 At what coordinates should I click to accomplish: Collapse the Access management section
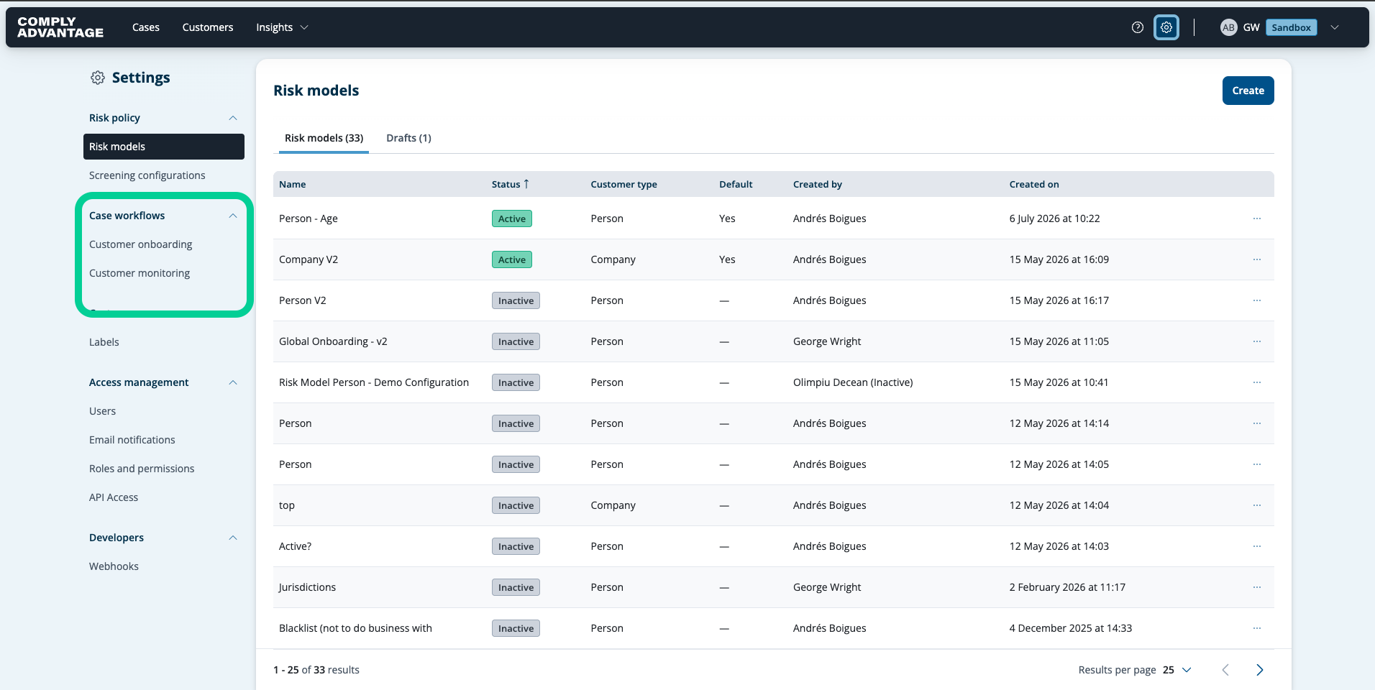(232, 382)
